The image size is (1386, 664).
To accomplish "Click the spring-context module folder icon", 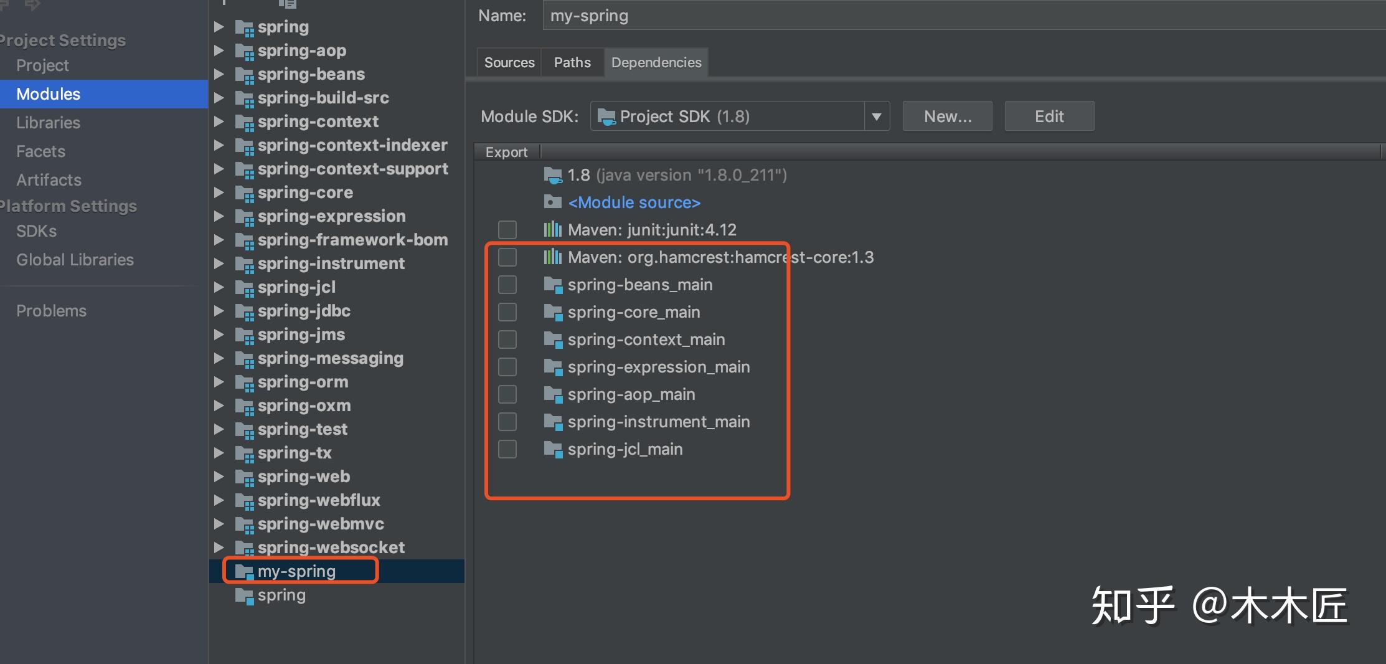I will [x=245, y=122].
